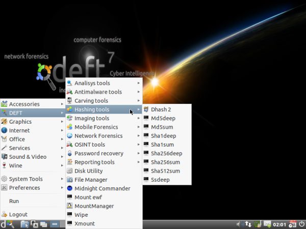The image size is (306, 229).
Task: Click the Dhash 2 icon
Action: (146, 109)
